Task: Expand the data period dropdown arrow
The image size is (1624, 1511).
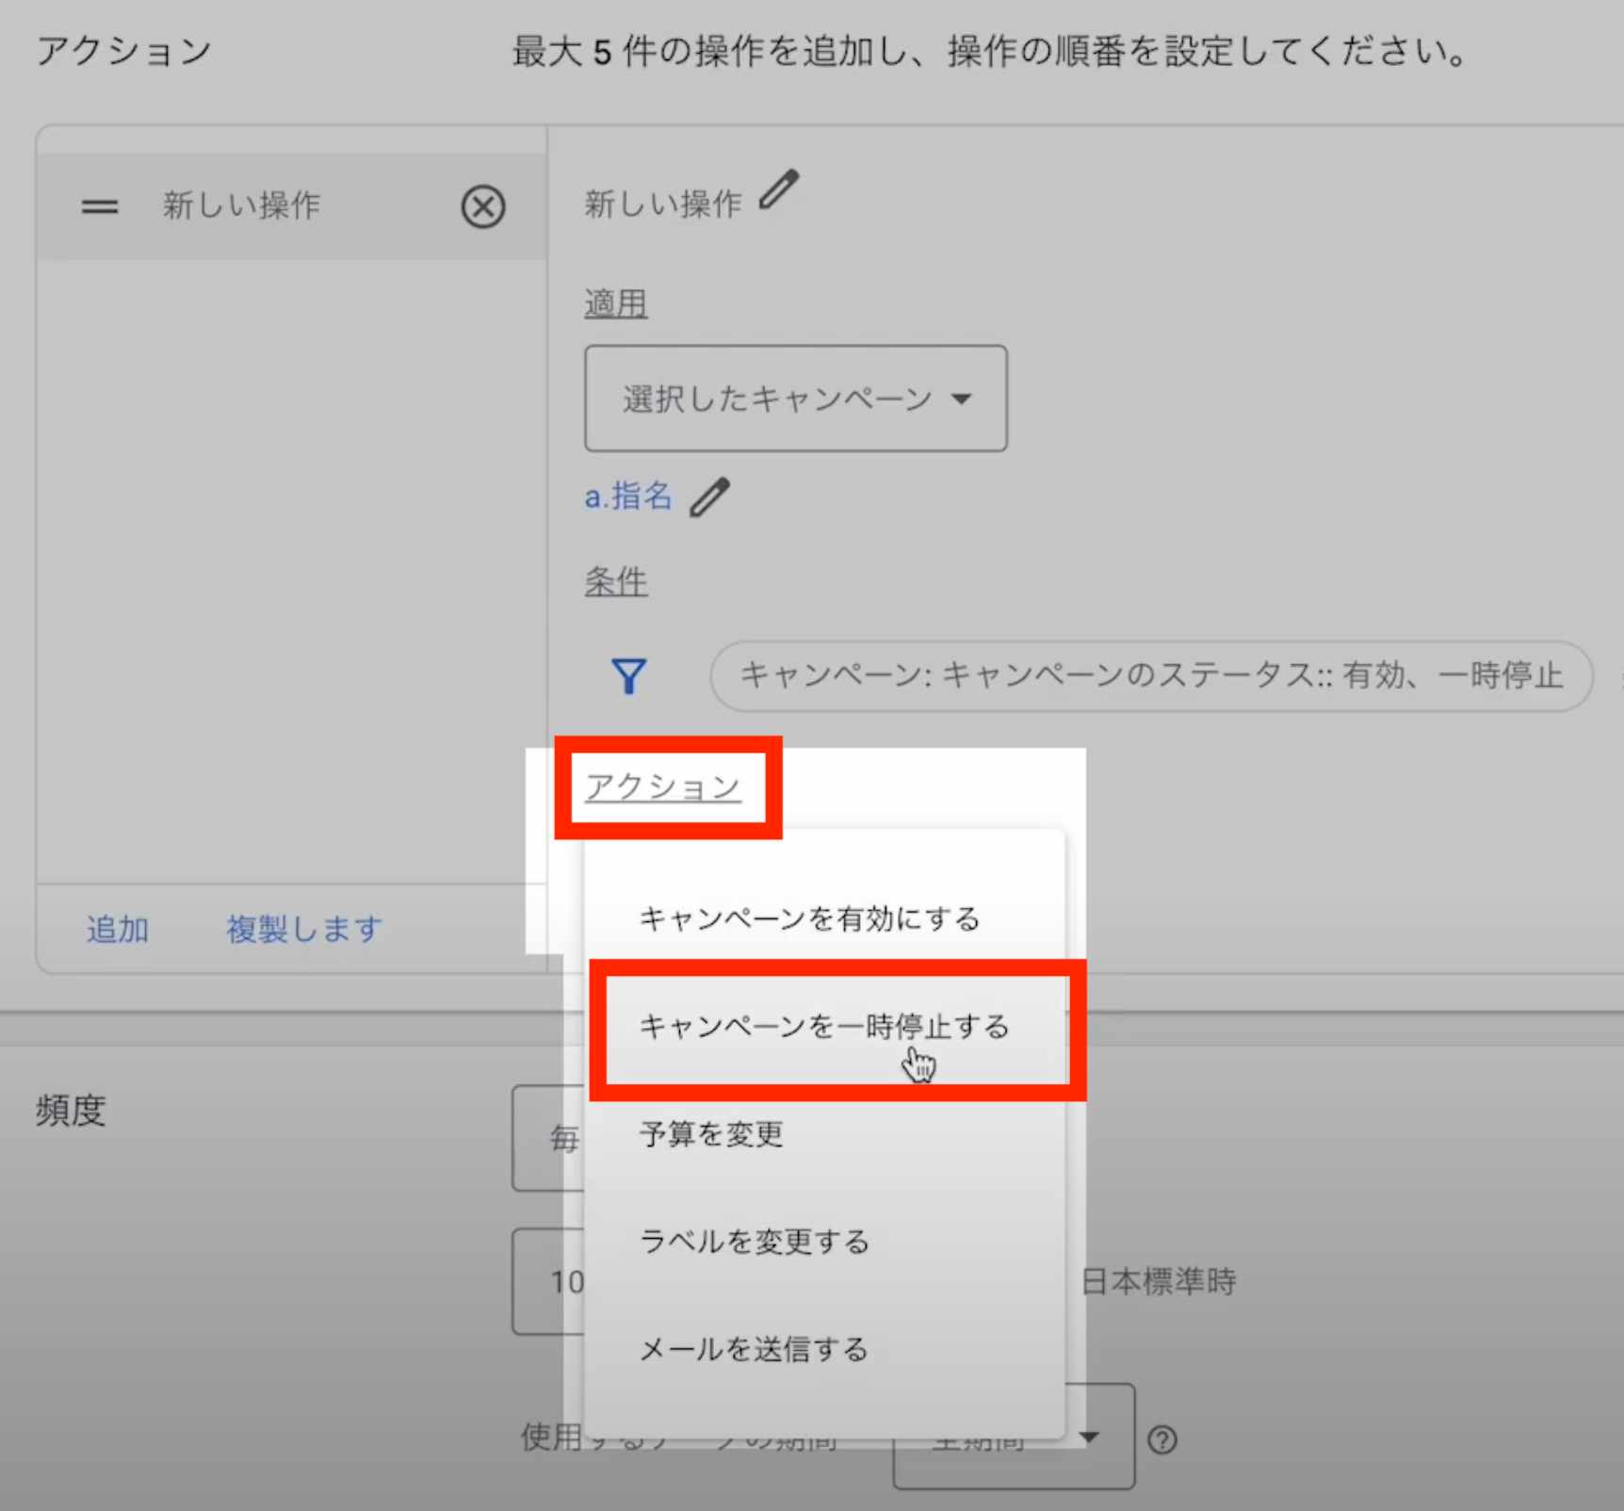Action: (x=1090, y=1437)
